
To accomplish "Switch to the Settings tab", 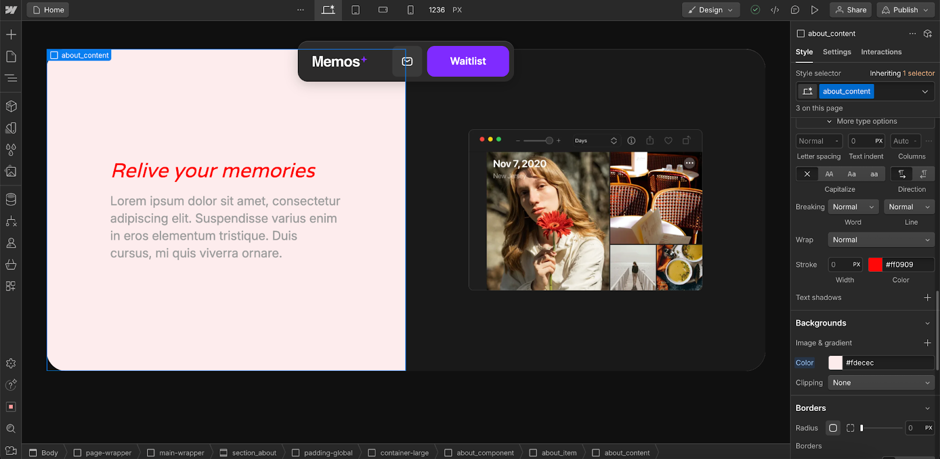I will [x=837, y=52].
